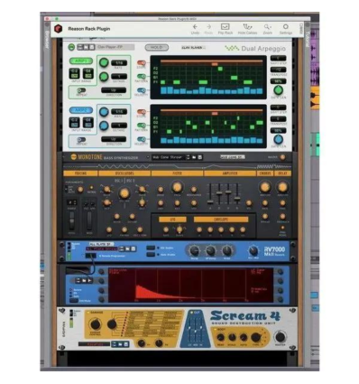Click the Filter section header
The width and height of the screenshot is (359, 384).
coord(177,173)
